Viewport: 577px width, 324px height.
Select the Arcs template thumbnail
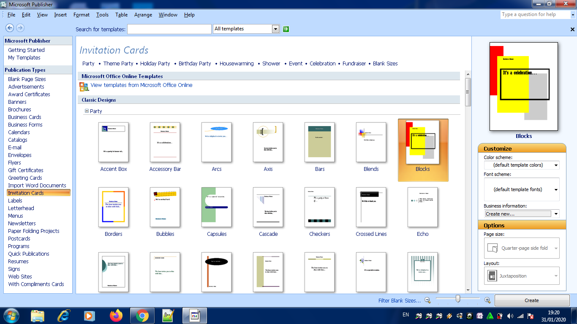[217, 142]
